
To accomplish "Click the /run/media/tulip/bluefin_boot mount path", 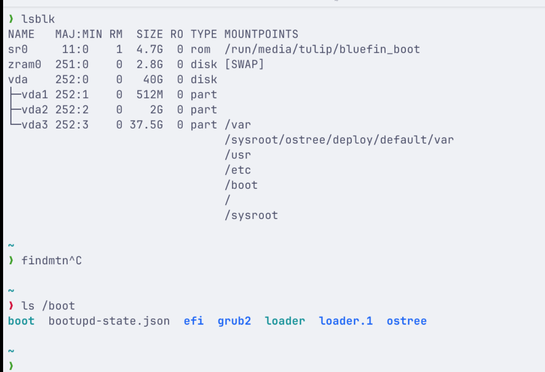I will pos(322,49).
